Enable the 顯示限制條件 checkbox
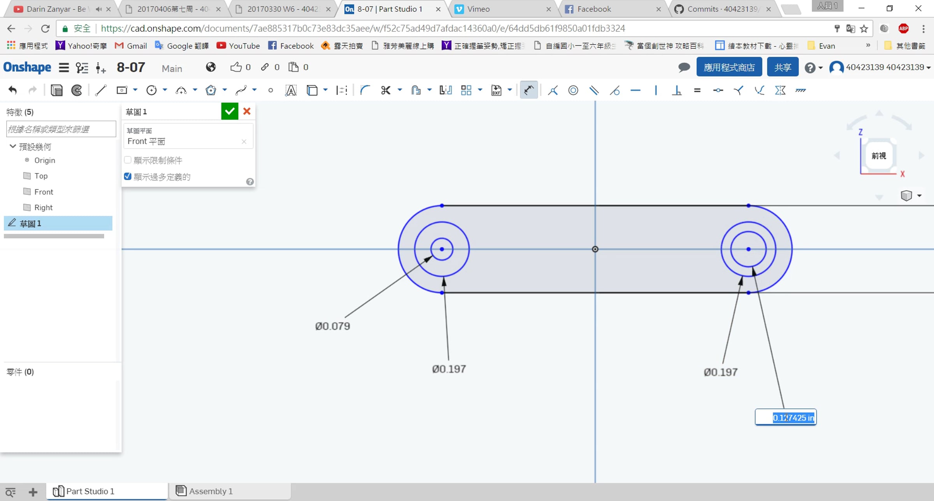Image resolution: width=934 pixels, height=501 pixels. 128,160
